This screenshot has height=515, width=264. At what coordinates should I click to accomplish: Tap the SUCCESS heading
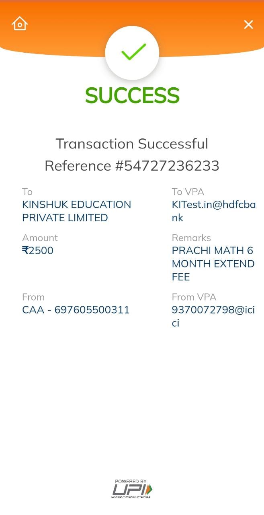coord(132,95)
